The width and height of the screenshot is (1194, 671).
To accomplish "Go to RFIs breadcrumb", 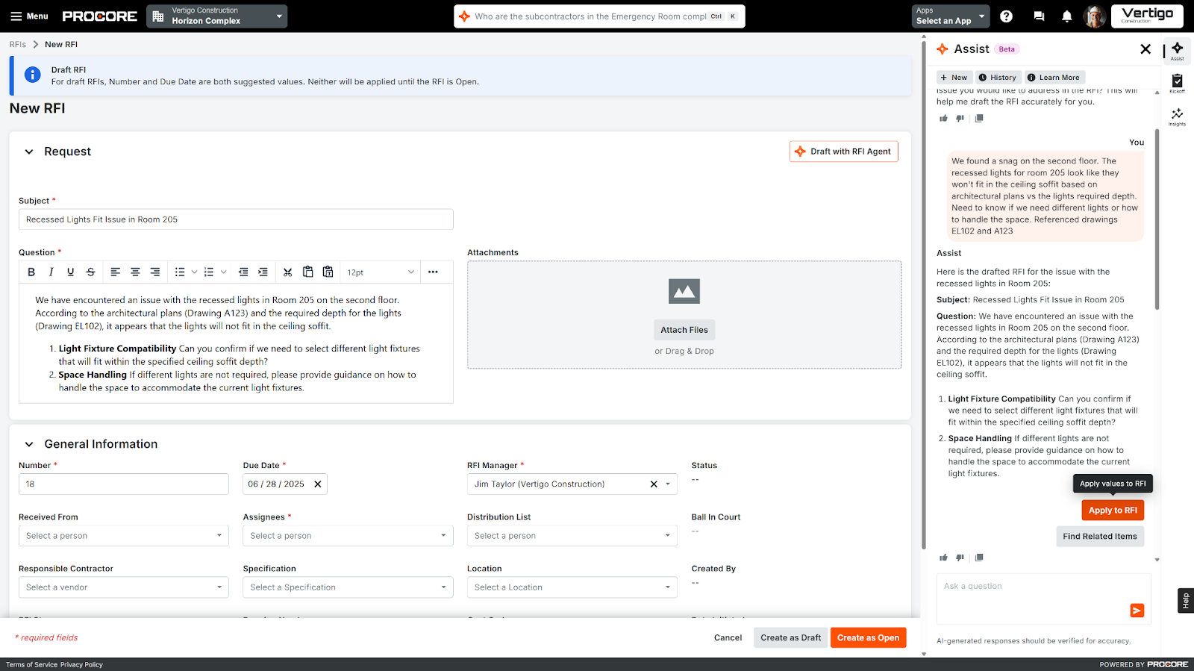I will (x=18, y=45).
